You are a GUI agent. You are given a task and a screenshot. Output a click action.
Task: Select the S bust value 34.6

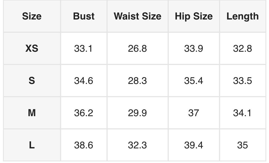click(x=83, y=81)
